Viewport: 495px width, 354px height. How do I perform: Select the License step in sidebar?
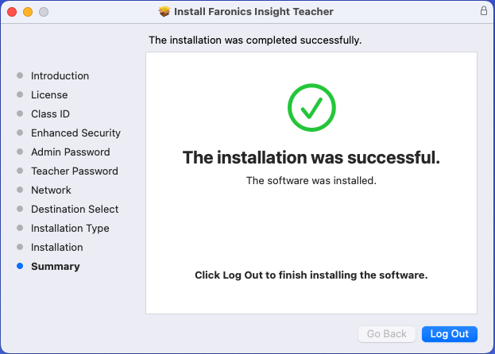pos(49,95)
